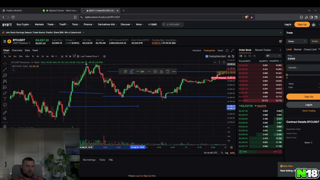Viewport: 320px width, 180px height.
Task: Open chart settings gear next to Last Traded Price
Action: (78, 56)
